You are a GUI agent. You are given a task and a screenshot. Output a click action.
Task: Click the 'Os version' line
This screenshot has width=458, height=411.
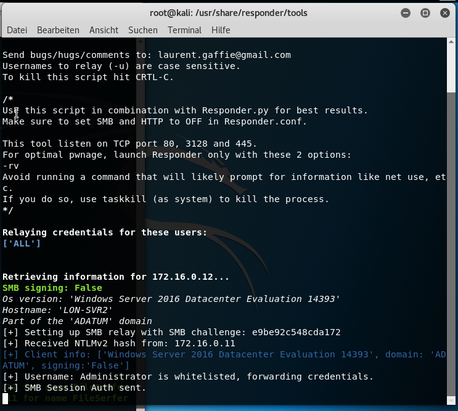(171, 299)
